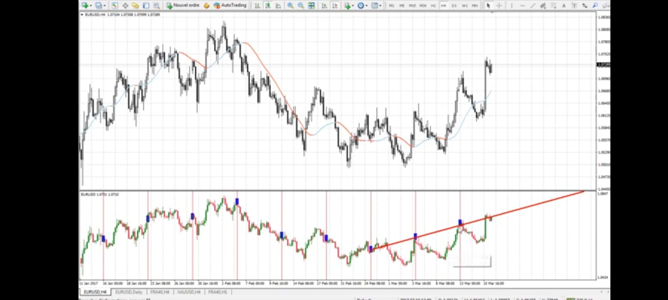The image size is (668, 300).
Task: Select the Text Label tool
Action: pos(574,6)
